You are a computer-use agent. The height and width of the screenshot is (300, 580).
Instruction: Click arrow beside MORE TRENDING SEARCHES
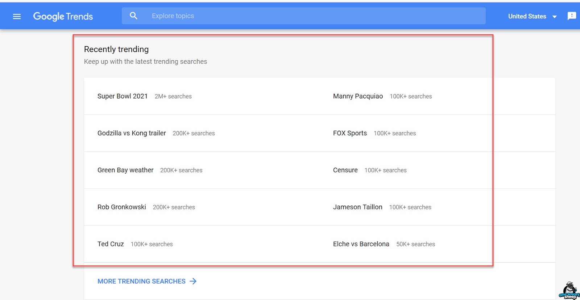click(193, 281)
